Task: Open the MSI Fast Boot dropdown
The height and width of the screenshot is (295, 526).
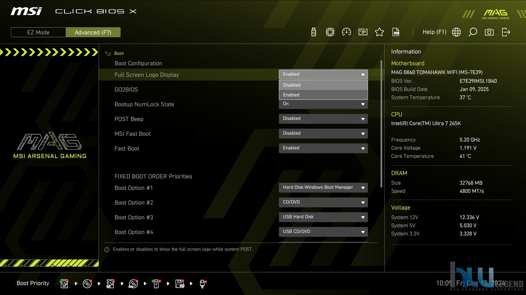Action: coord(323,133)
